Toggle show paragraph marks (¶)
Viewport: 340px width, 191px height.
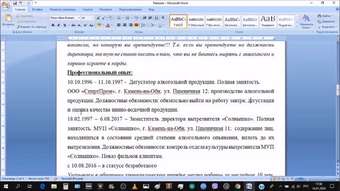point(163,18)
